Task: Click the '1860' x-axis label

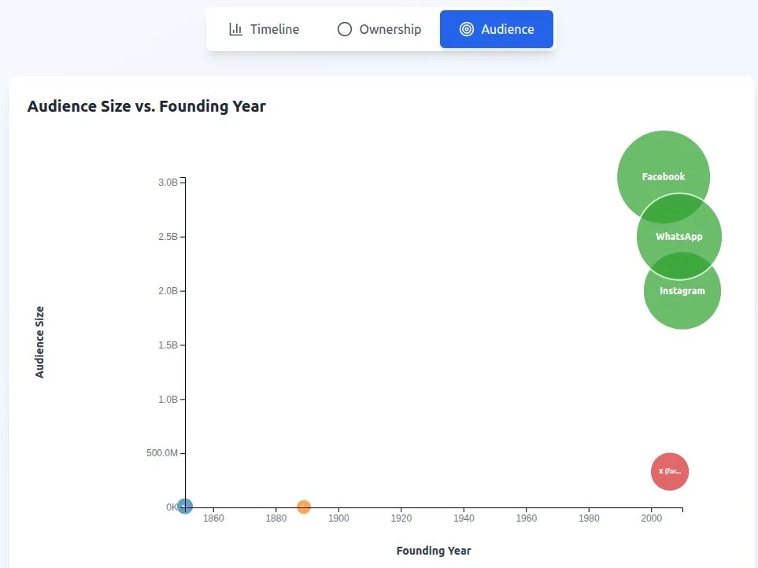Action: tap(213, 518)
